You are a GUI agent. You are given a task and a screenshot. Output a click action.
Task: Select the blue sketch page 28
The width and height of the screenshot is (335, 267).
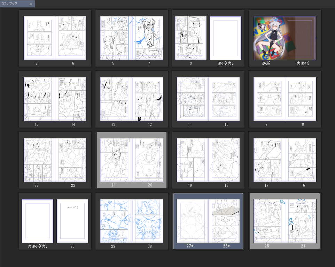click(x=147, y=221)
